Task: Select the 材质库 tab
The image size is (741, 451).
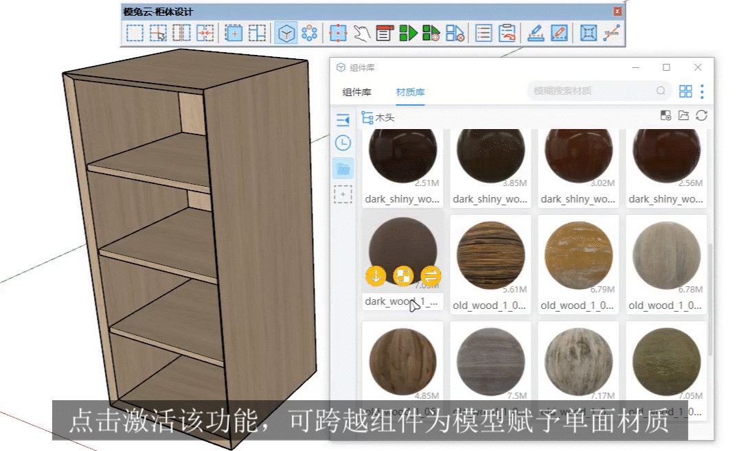Action: pos(410,92)
